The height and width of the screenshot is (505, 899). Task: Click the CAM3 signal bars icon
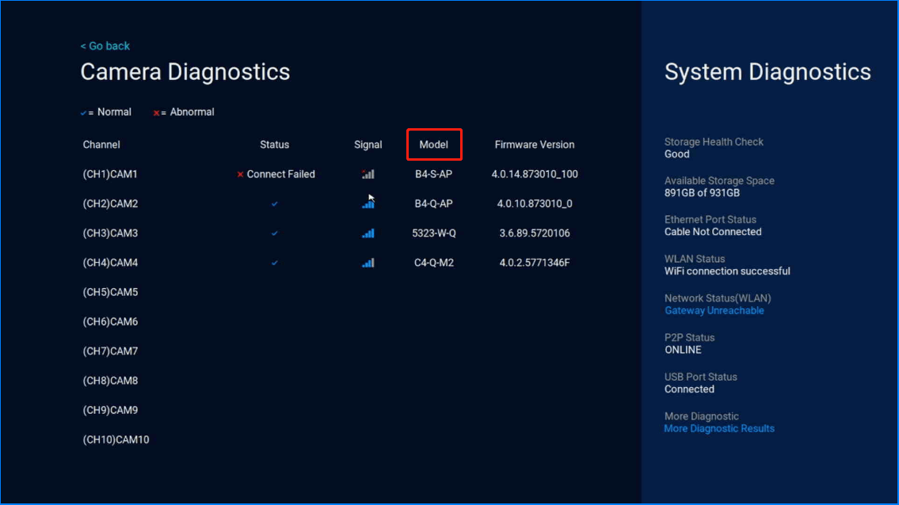click(x=368, y=234)
